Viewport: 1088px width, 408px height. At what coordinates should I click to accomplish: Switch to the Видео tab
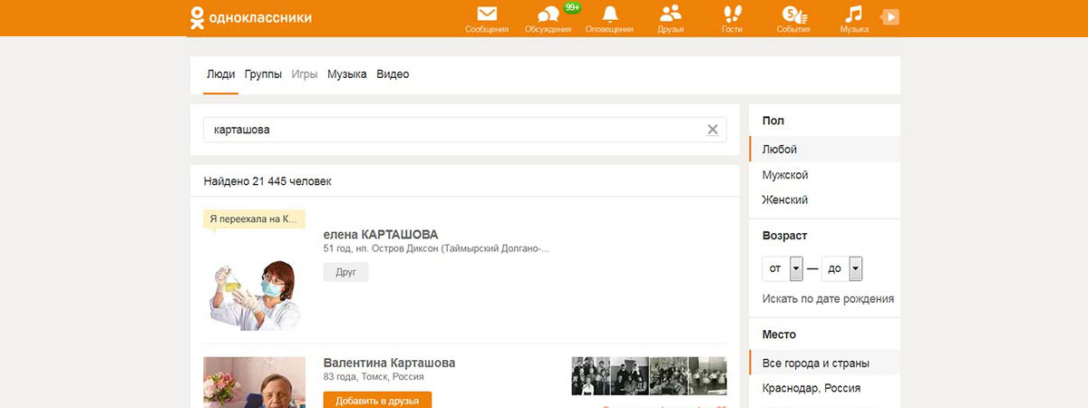[393, 74]
